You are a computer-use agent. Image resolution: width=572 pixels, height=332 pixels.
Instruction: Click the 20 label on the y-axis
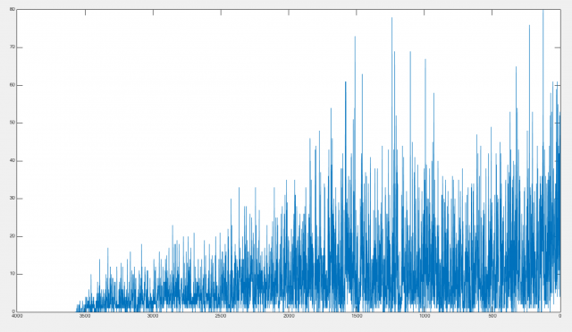pyautogui.click(x=13, y=236)
